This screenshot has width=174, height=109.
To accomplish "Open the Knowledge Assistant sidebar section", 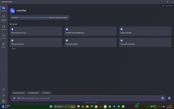I will 4,18.
